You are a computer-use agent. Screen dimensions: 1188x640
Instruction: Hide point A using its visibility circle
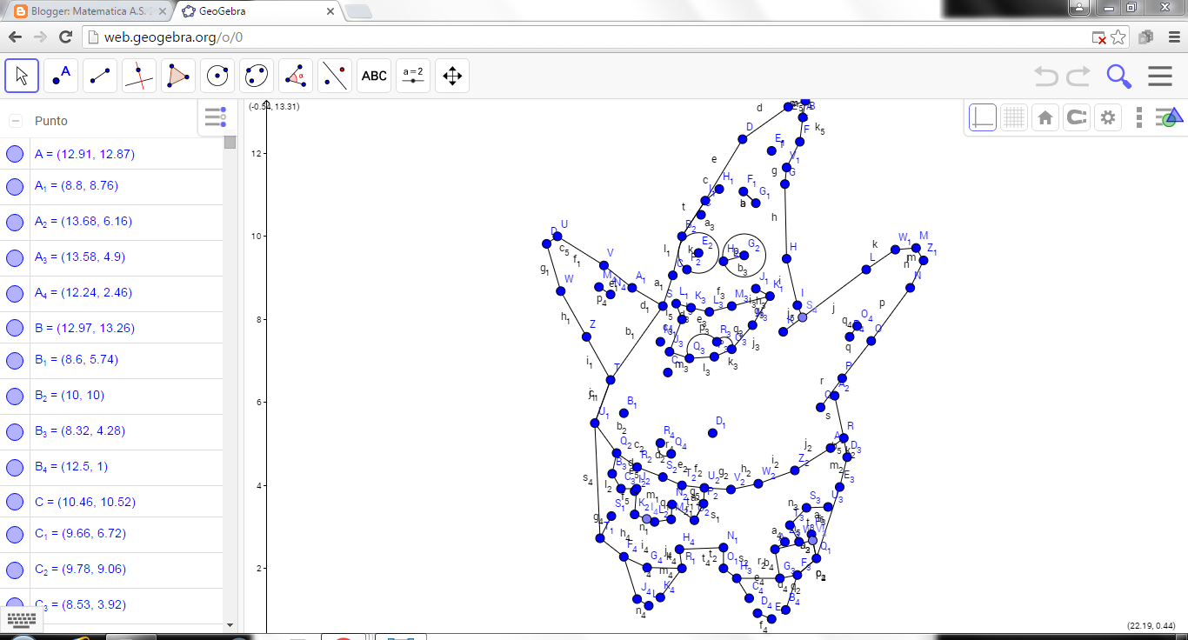pyautogui.click(x=15, y=154)
